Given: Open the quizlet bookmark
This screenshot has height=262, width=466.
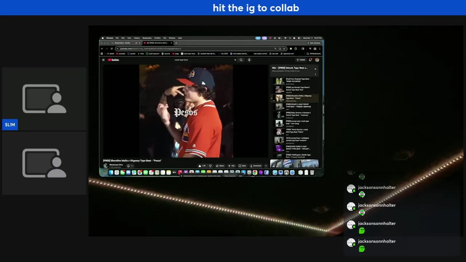Looking at the screenshot, I should click(x=131, y=53).
